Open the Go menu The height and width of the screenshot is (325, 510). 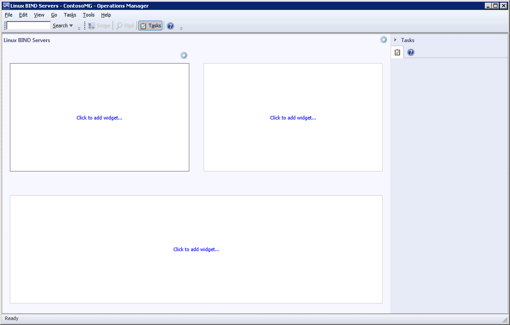click(54, 15)
